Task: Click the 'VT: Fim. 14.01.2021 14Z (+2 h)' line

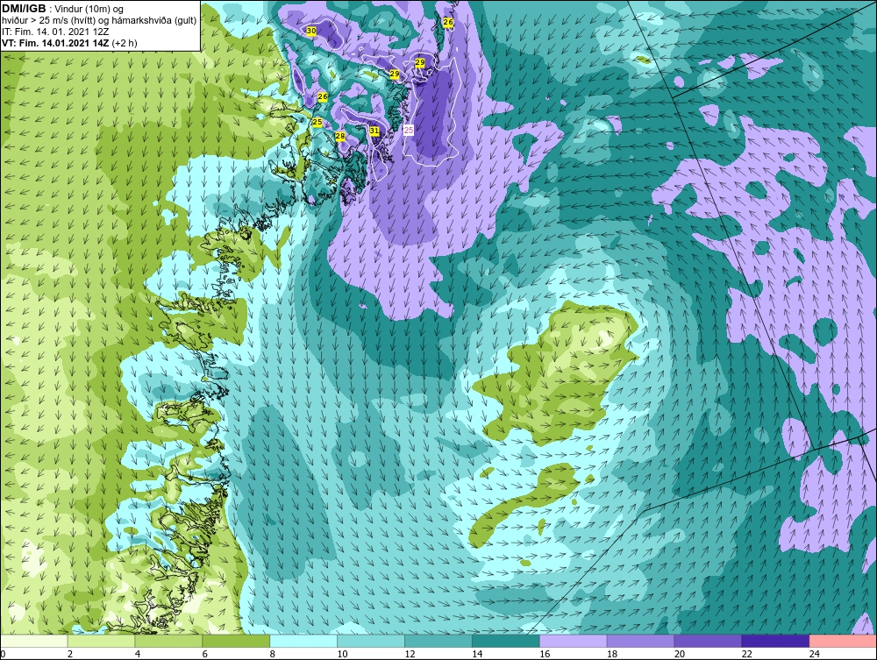Action: [x=69, y=43]
